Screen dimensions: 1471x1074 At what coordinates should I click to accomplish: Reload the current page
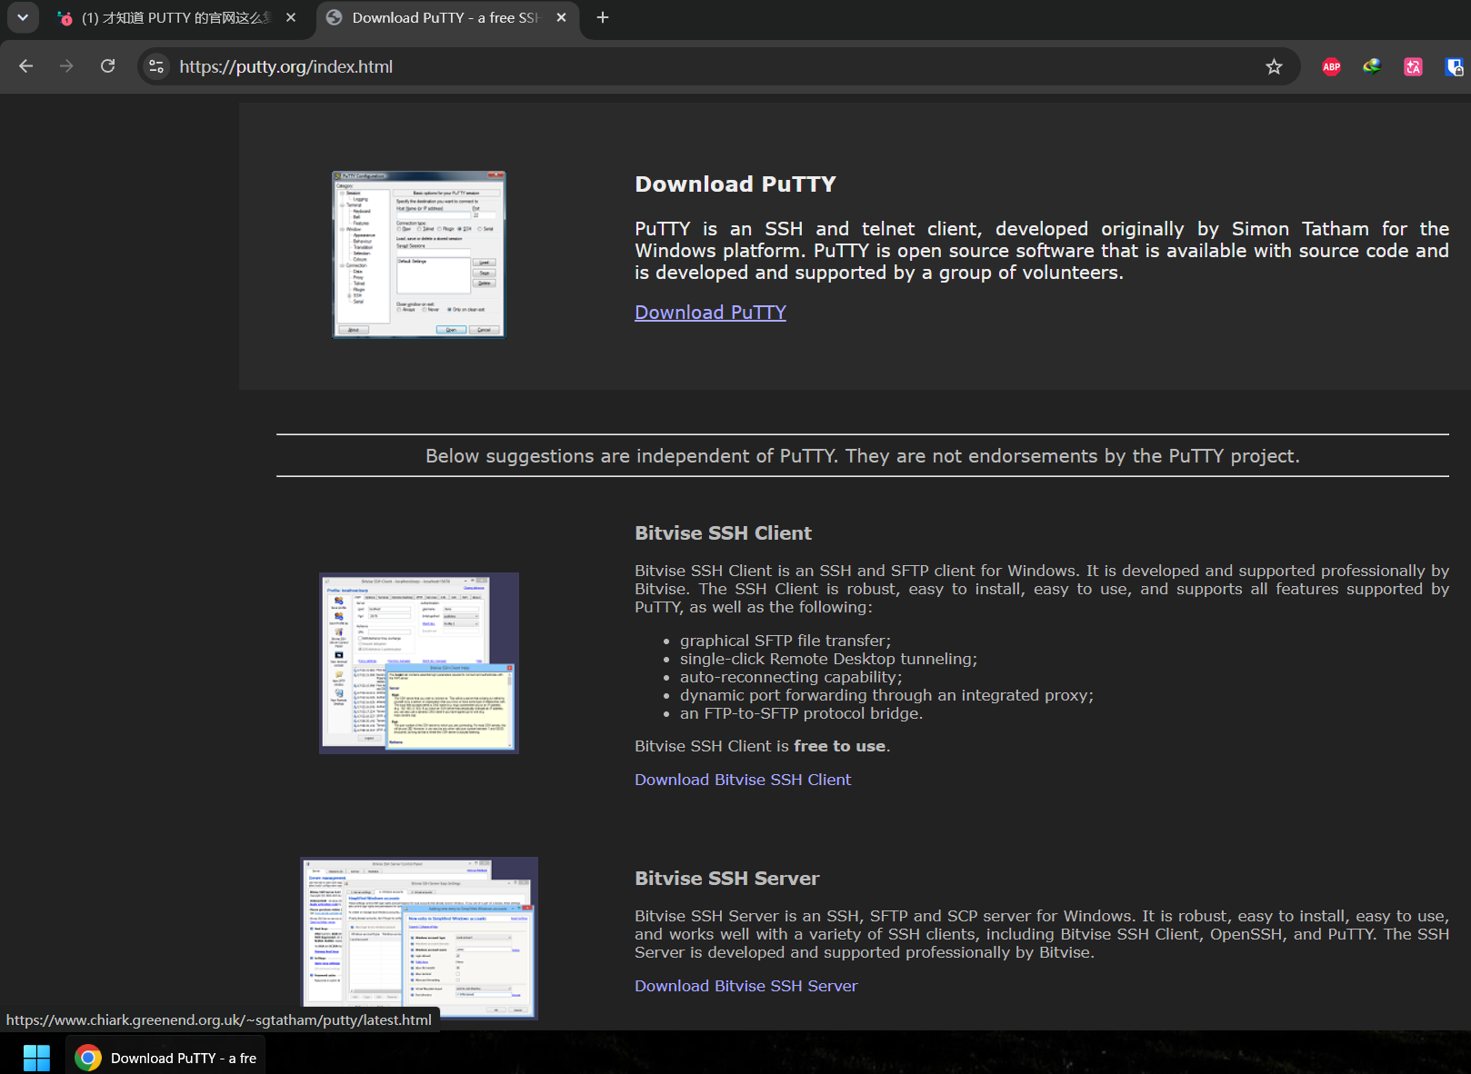[x=107, y=66]
